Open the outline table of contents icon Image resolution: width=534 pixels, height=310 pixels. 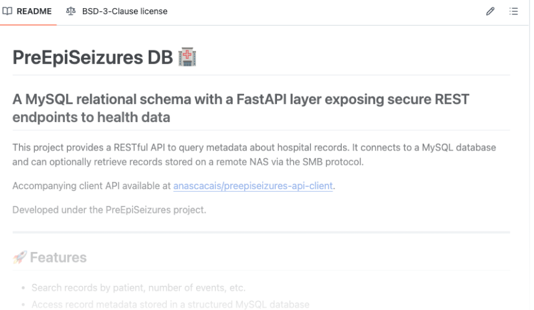[x=513, y=11]
